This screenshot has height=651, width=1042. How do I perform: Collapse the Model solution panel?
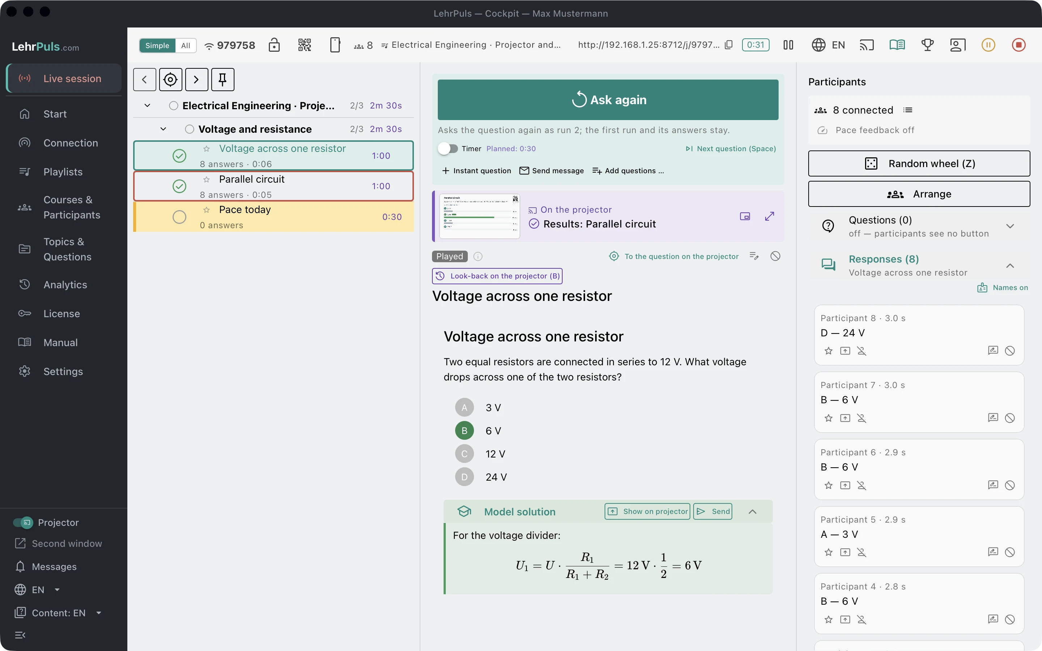(752, 511)
